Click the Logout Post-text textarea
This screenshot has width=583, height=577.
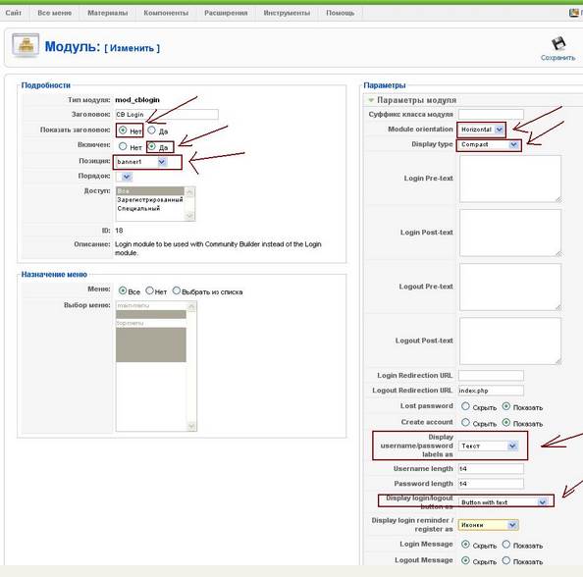click(510, 341)
